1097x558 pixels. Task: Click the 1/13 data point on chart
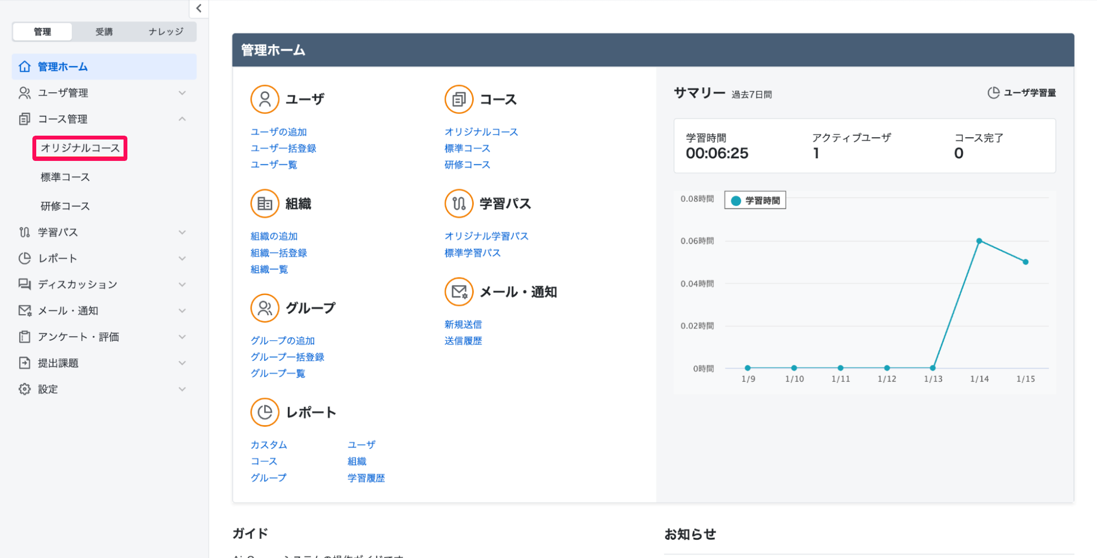pos(933,368)
